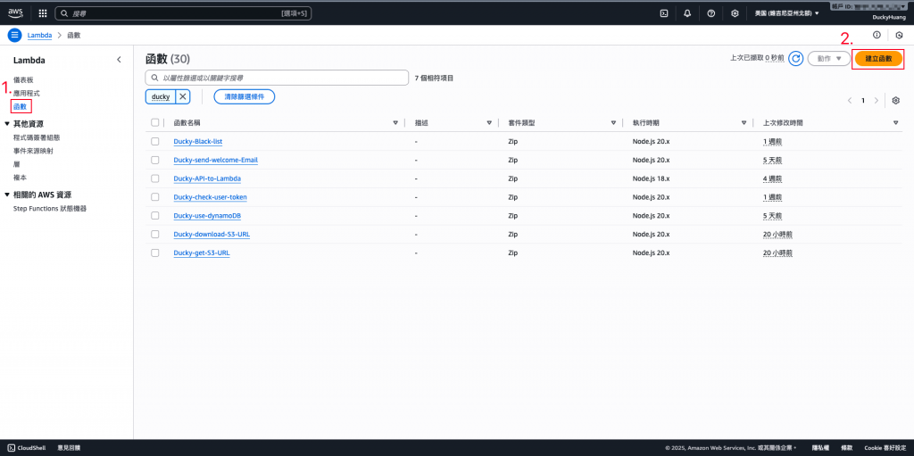The height and width of the screenshot is (456, 914).
Task: Sort by function name column arrow
Action: tap(395, 122)
